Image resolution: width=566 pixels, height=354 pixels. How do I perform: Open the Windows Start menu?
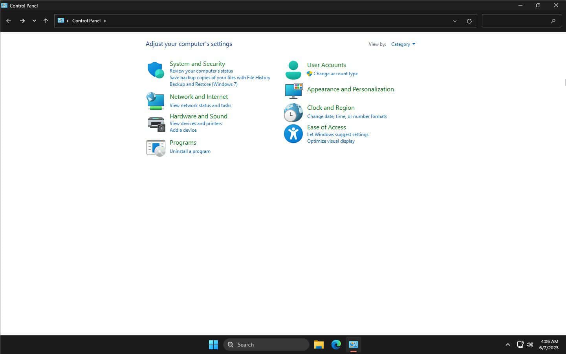coord(213,345)
